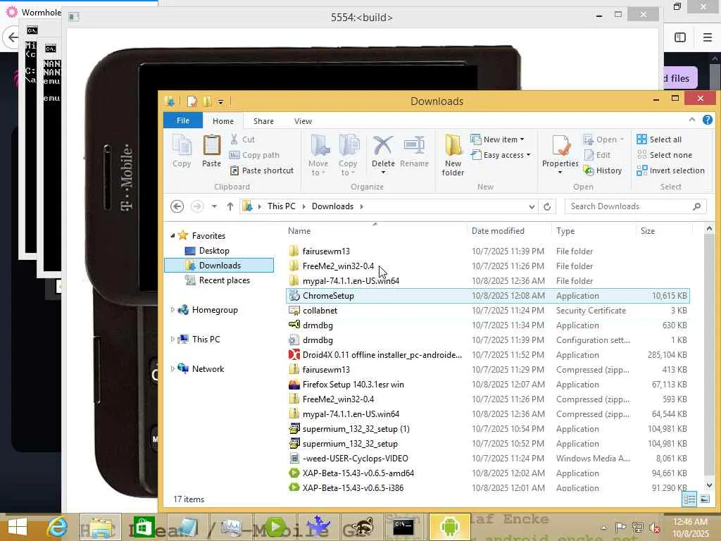721x541 pixels.
Task: Click the system tray clock
Action: [690, 528]
